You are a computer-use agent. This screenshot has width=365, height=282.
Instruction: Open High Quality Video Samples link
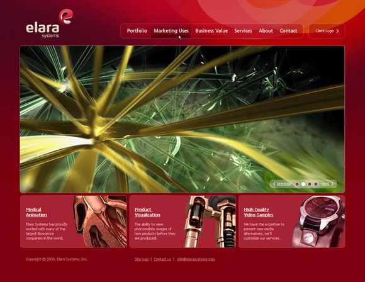[259, 212]
